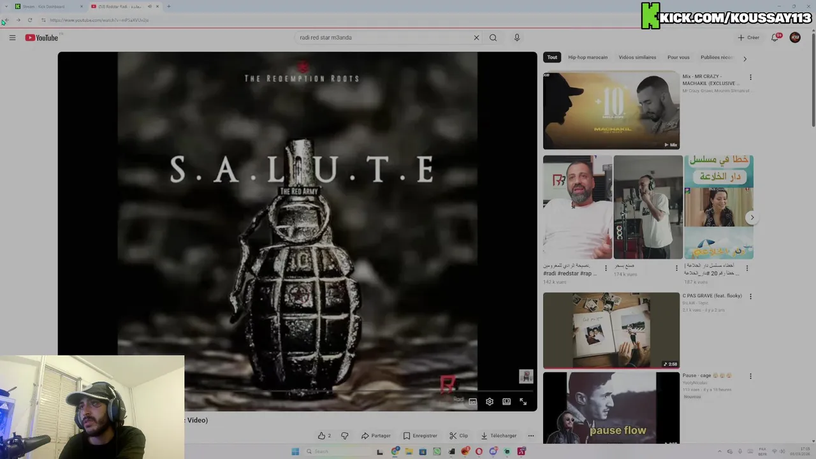Open options for the #radi #redstar short

(606, 268)
